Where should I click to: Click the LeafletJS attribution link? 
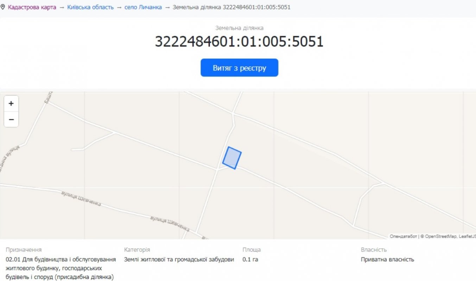468,236
